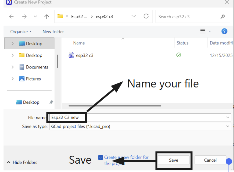
Task: Click the Back navigation arrow
Action: click(11, 16)
